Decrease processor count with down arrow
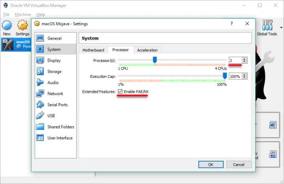Viewport: 284px width, 184px height. (x=245, y=62)
